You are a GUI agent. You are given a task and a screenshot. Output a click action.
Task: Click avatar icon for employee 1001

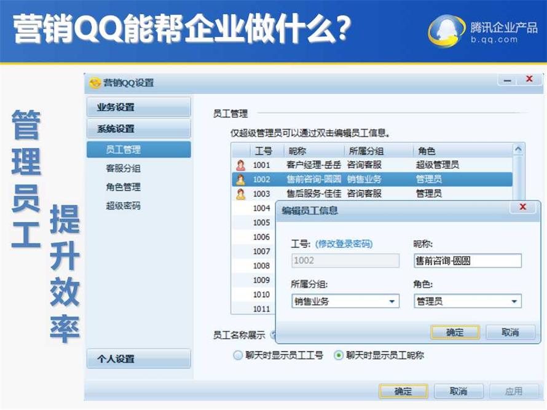240,165
